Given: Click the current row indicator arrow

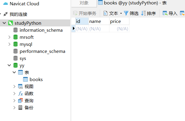Looking at the screenshot, I should tap(73, 28).
